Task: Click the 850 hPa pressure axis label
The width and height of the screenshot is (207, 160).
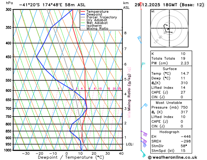Action: click(9, 131)
